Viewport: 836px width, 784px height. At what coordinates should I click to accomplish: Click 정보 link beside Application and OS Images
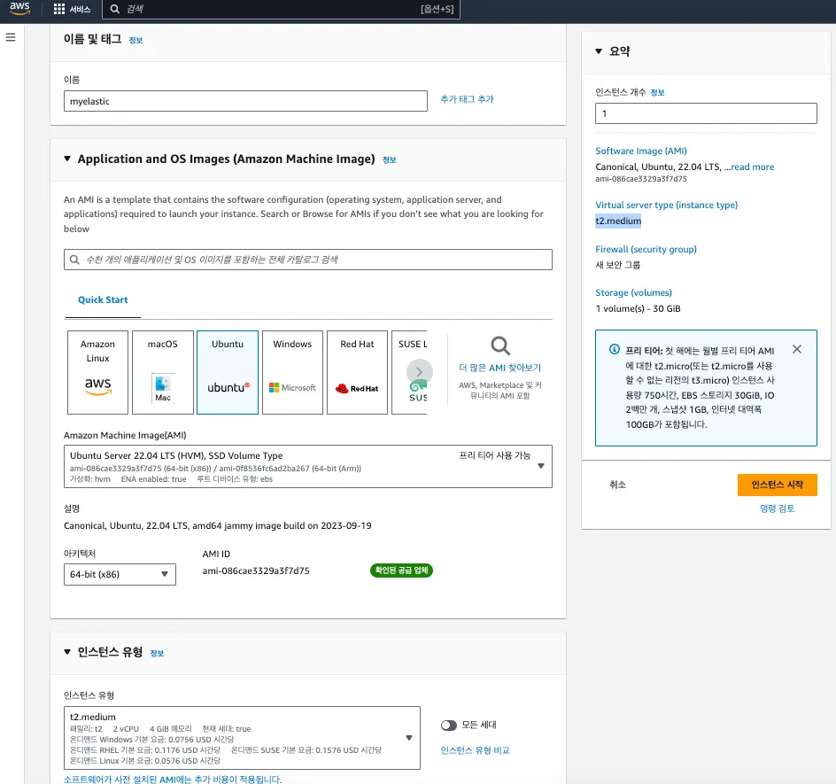tap(389, 160)
